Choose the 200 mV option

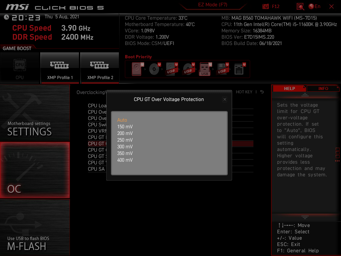pyautogui.click(x=125, y=133)
